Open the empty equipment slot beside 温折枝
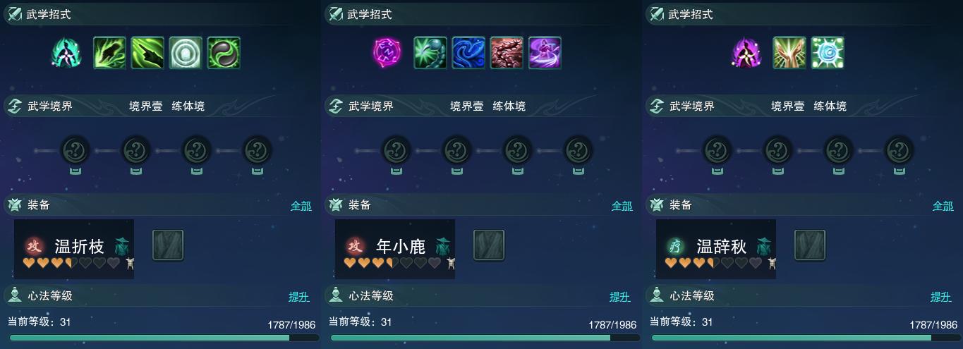This screenshot has height=349, width=963. (x=168, y=245)
